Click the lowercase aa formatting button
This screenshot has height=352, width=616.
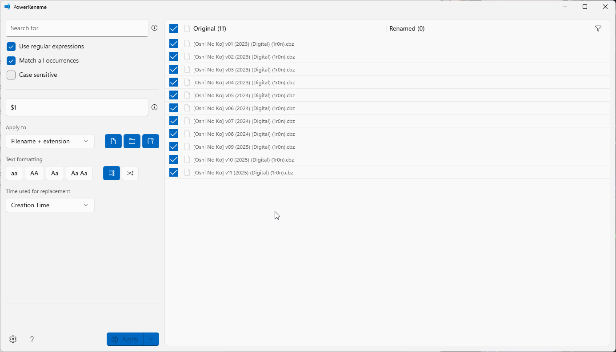pyautogui.click(x=14, y=173)
